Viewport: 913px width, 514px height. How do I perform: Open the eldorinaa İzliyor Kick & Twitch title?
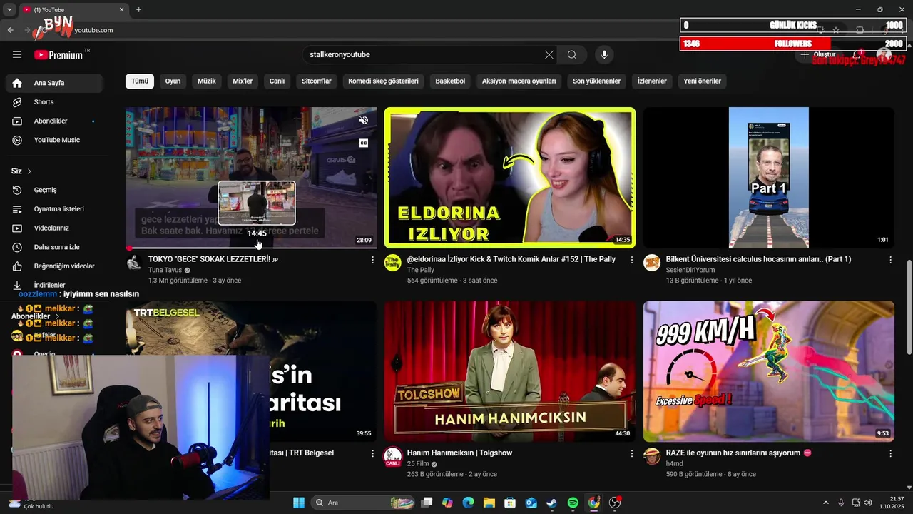pyautogui.click(x=511, y=260)
